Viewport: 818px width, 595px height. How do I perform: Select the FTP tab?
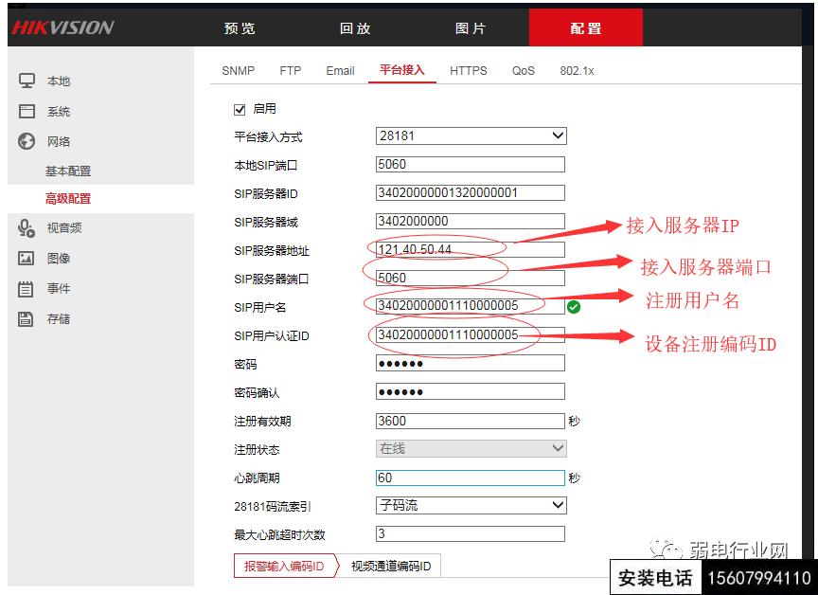coord(290,71)
